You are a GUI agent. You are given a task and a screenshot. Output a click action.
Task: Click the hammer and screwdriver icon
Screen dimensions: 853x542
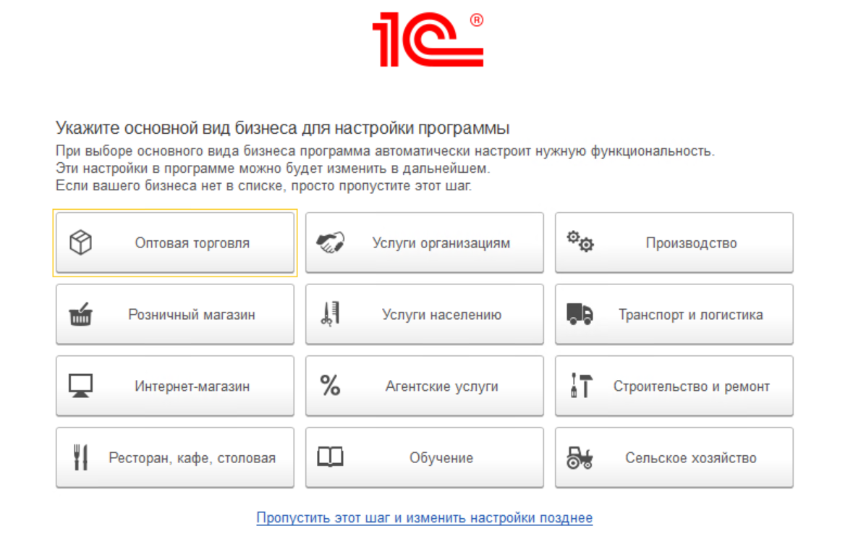(x=580, y=386)
